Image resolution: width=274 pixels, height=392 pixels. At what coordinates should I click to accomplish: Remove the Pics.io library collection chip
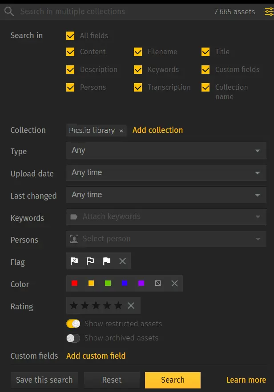[121, 131]
